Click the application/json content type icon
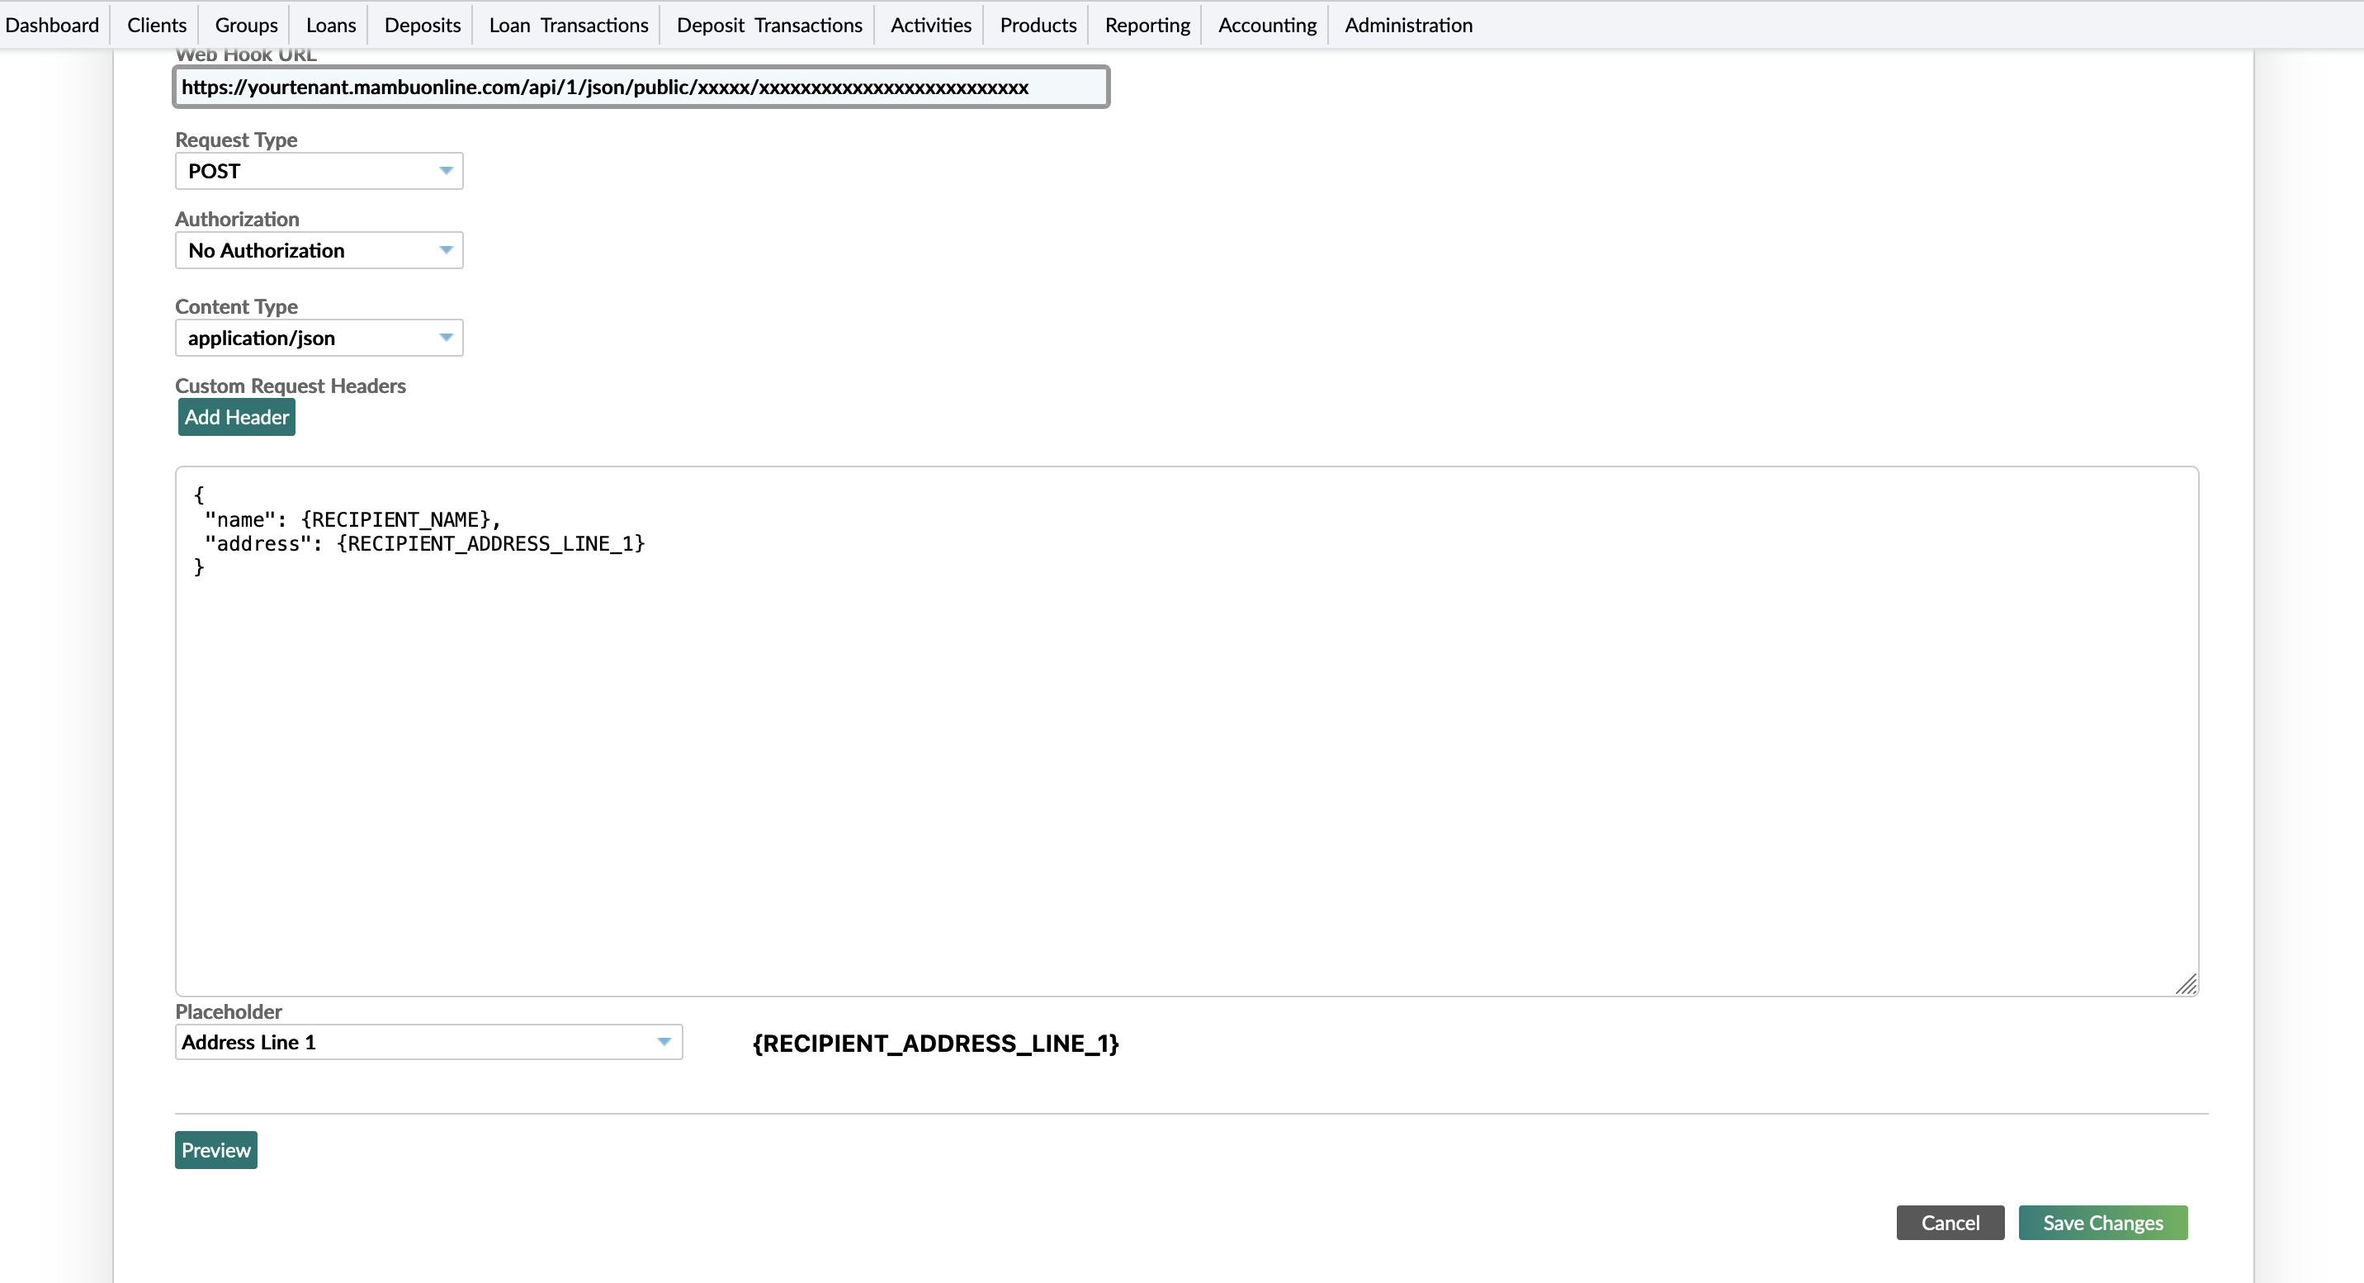The width and height of the screenshot is (2364, 1283). click(x=446, y=339)
